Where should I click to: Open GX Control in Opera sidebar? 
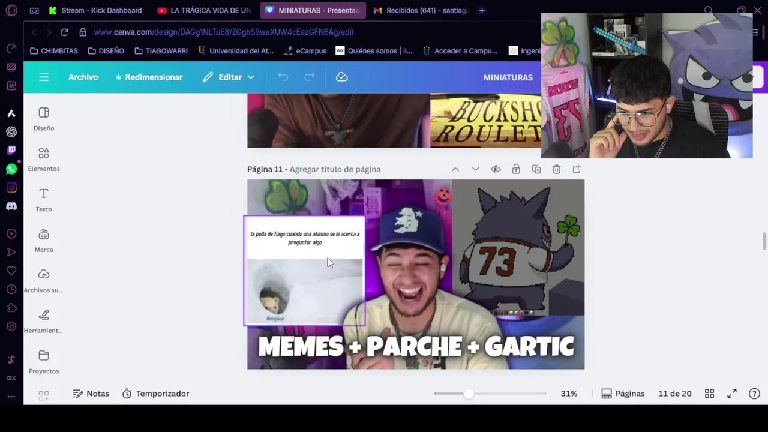11,378
